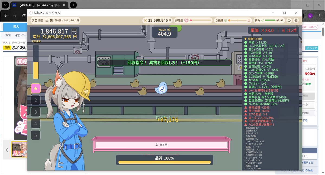Open a new browser tab
The image size is (325, 175).
73,5
